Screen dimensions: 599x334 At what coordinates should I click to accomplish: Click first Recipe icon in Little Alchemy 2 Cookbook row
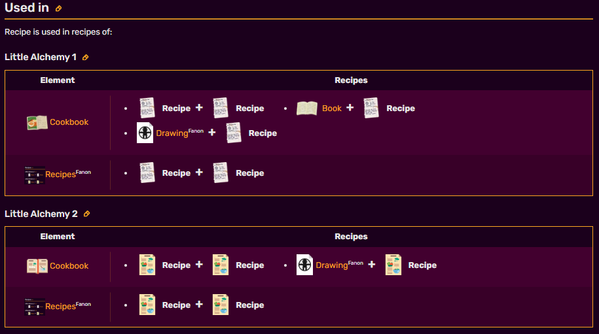point(147,265)
